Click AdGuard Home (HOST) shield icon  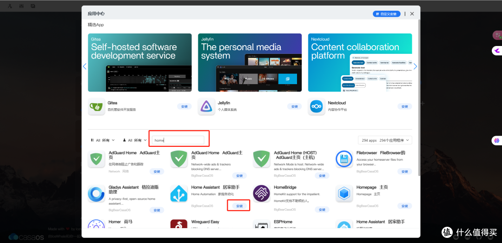pos(262,159)
